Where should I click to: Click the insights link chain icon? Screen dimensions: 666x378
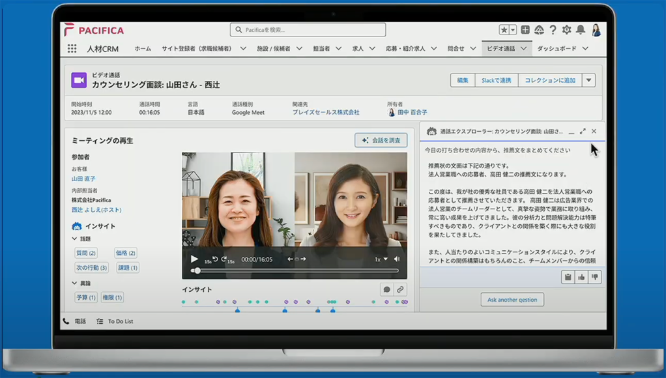400,289
